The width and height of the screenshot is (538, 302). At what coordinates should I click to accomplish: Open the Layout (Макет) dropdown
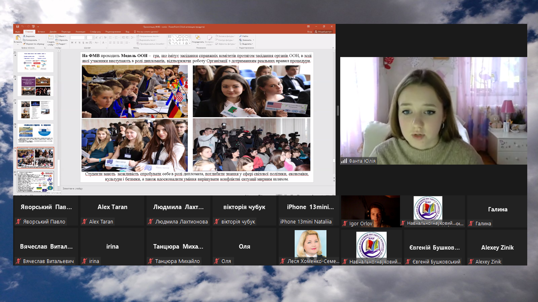(x=61, y=36)
